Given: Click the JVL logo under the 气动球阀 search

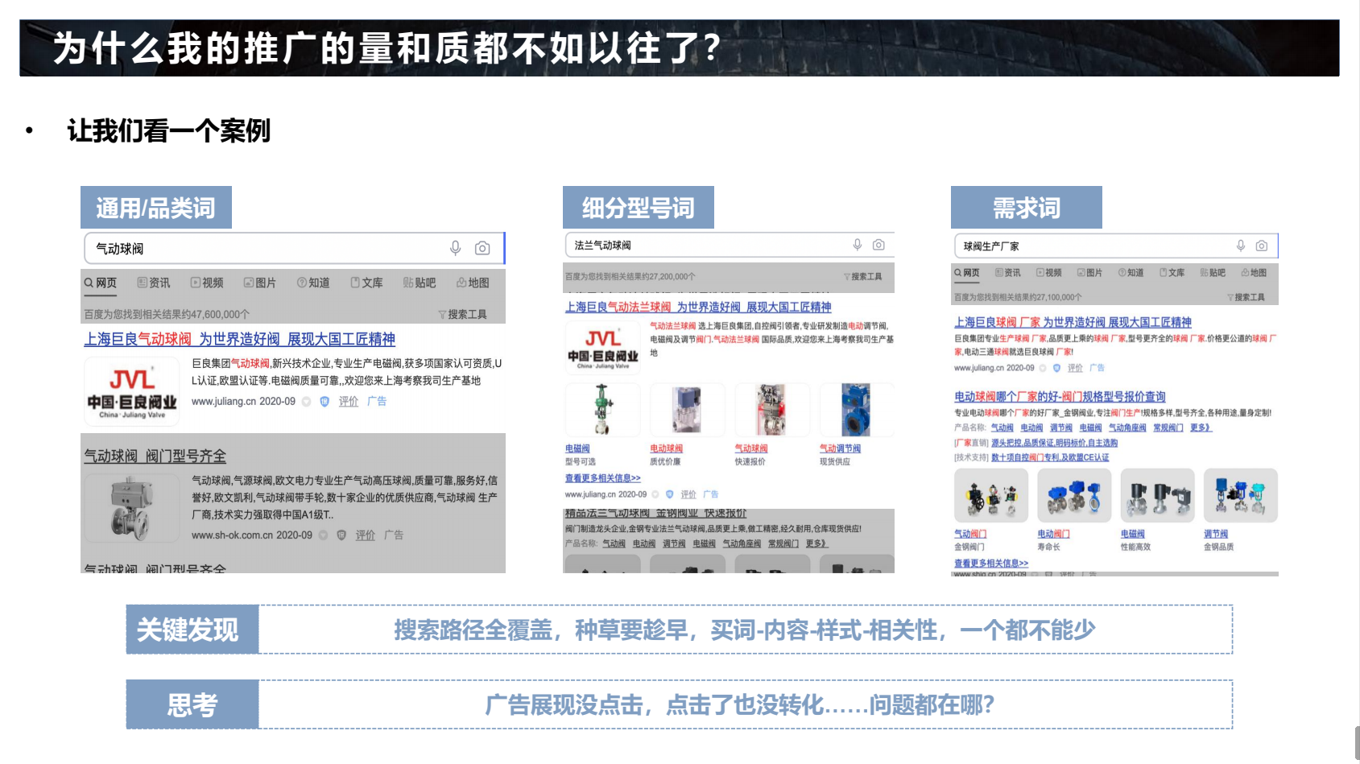Looking at the screenshot, I should 132,391.
